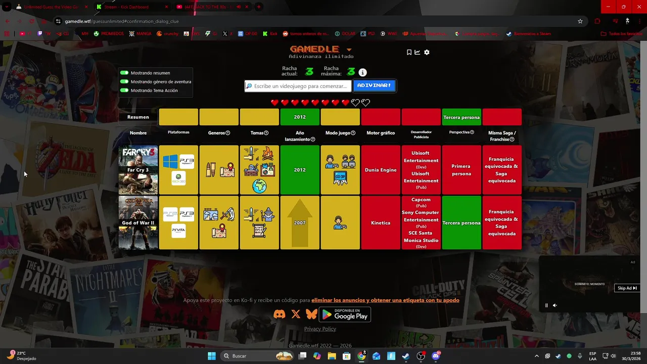Click the globe theme icon in Far Cry 3 row

tap(259, 187)
